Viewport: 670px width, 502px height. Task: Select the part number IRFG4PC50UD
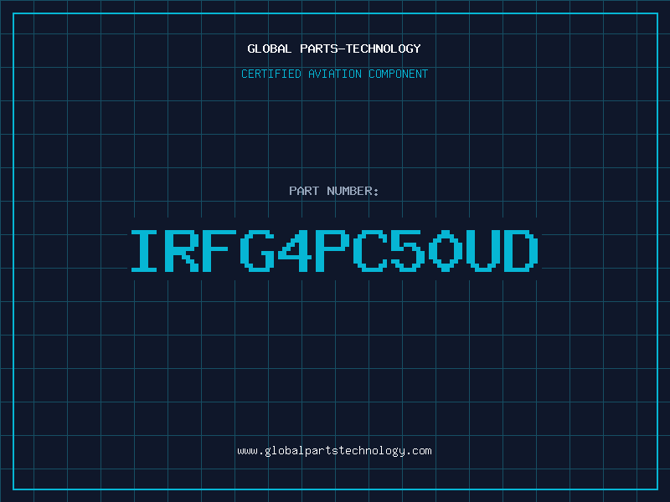tap(334, 251)
